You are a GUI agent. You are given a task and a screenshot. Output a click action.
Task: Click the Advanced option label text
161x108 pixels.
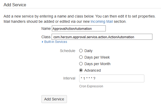point(92,70)
